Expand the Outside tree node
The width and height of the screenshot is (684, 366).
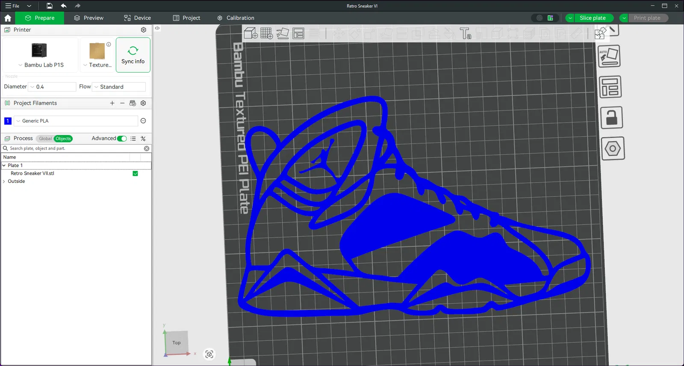coord(4,182)
